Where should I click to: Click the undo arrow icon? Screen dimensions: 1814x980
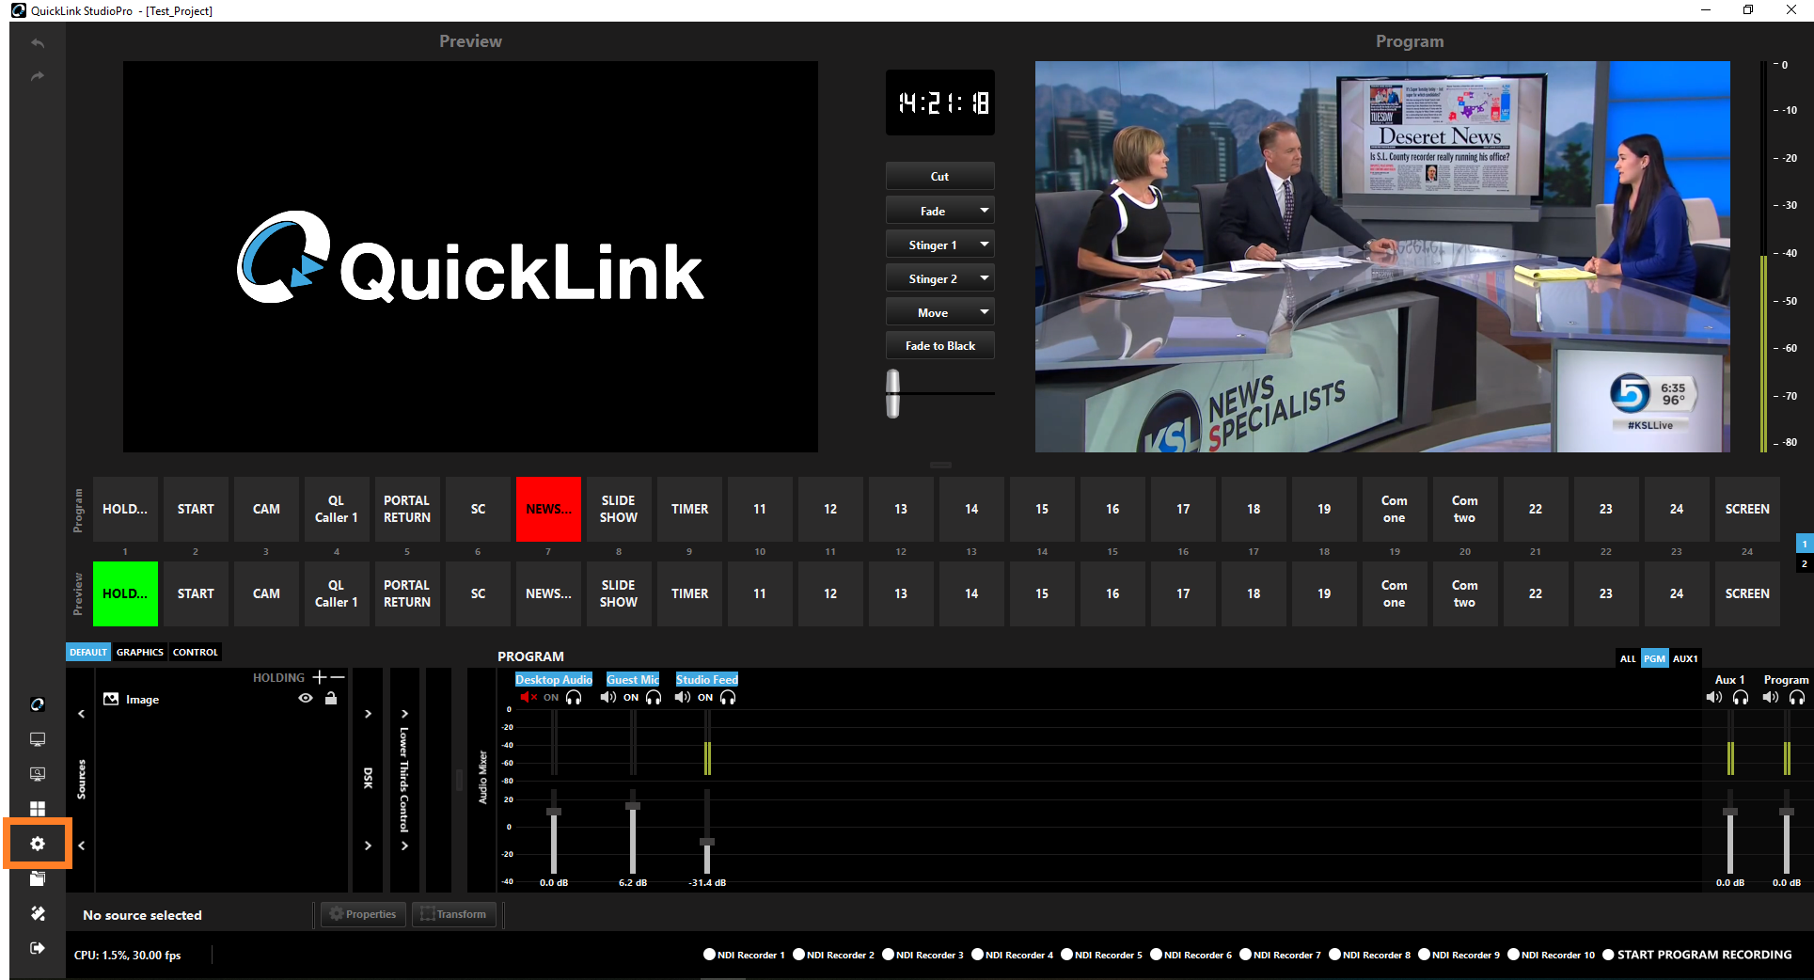(x=38, y=43)
